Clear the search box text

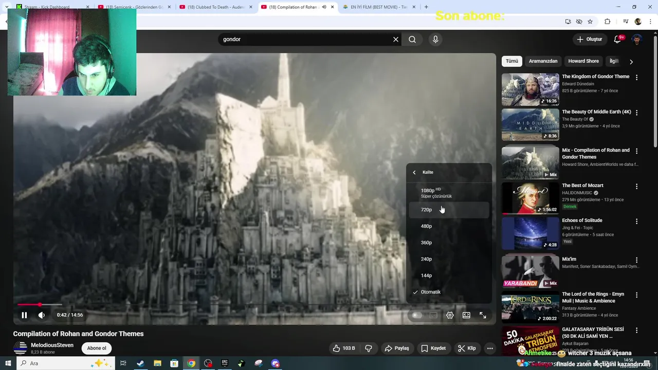[x=396, y=39]
